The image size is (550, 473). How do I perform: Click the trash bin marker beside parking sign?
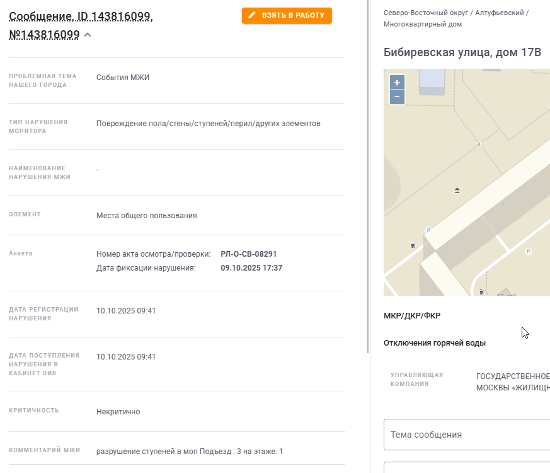pyautogui.click(x=413, y=245)
